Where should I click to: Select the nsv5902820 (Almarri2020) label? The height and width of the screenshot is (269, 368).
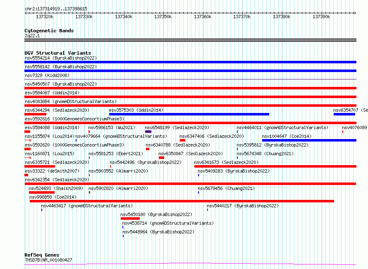(118, 188)
